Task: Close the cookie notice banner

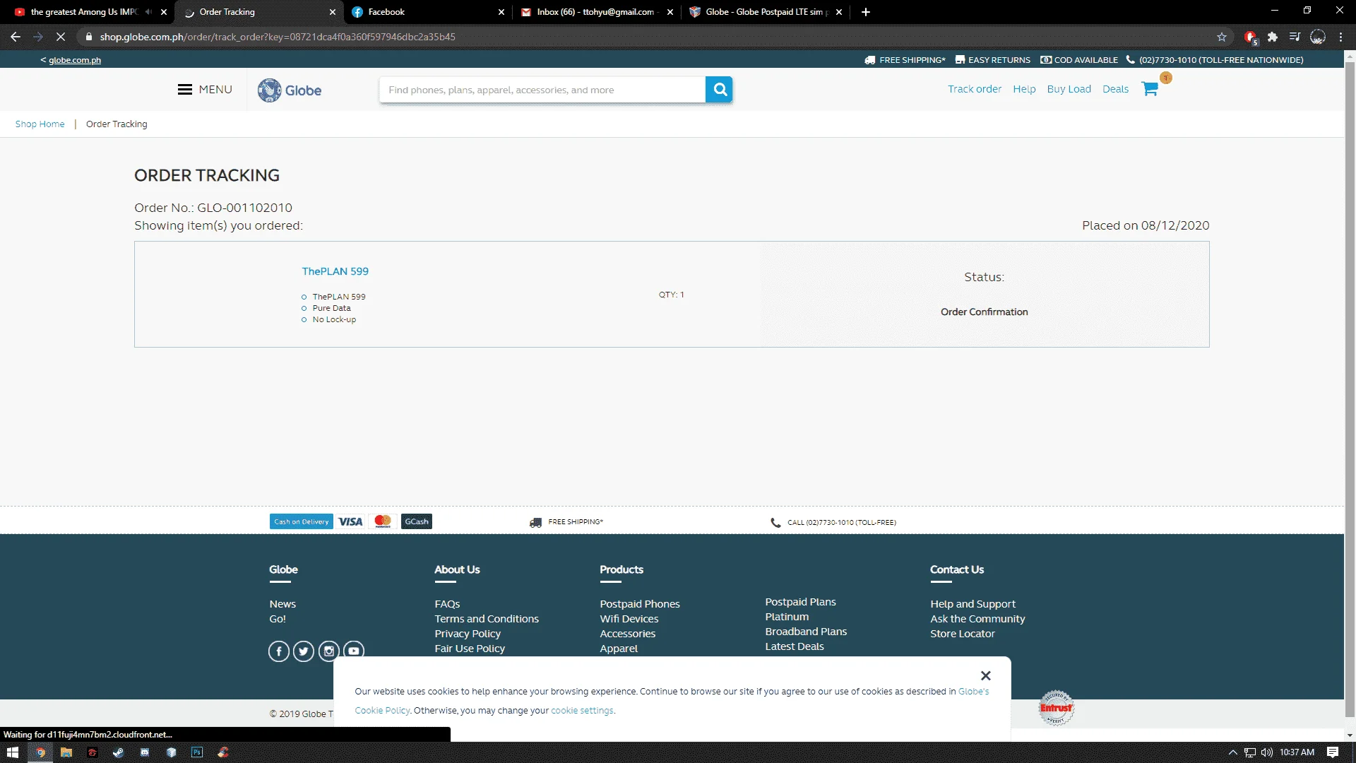Action: coord(986,675)
